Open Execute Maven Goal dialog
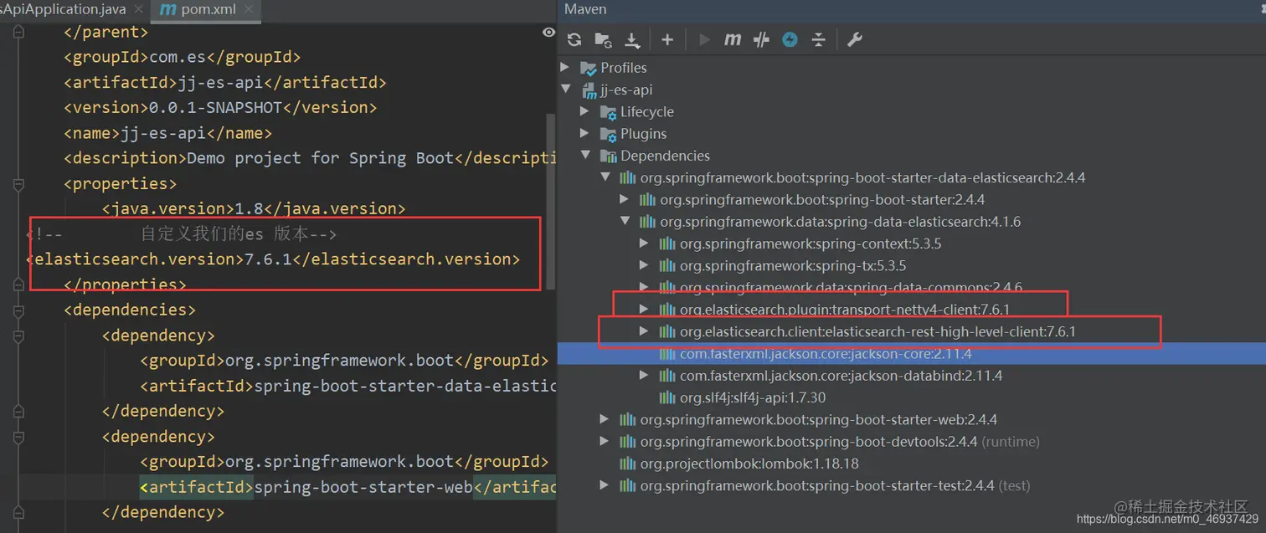Image resolution: width=1266 pixels, height=533 pixels. [733, 39]
